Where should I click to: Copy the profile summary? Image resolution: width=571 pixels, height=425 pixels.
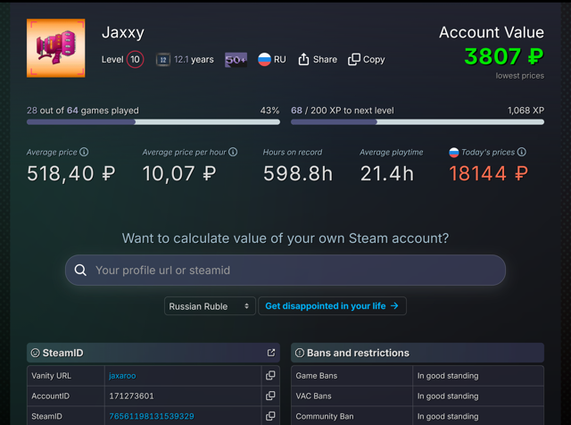367,60
